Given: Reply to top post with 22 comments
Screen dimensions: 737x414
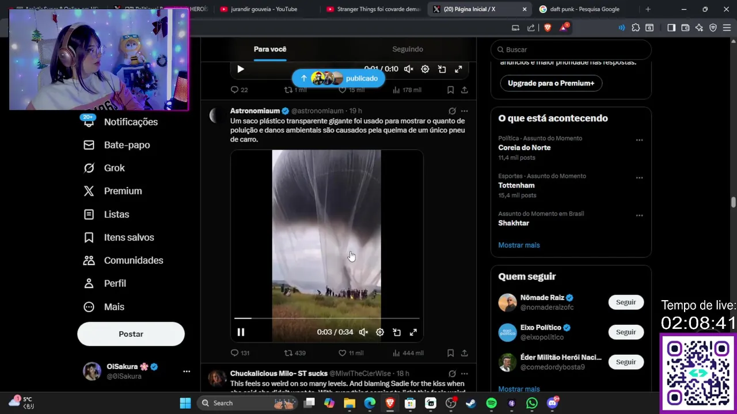Looking at the screenshot, I should pyautogui.click(x=238, y=90).
